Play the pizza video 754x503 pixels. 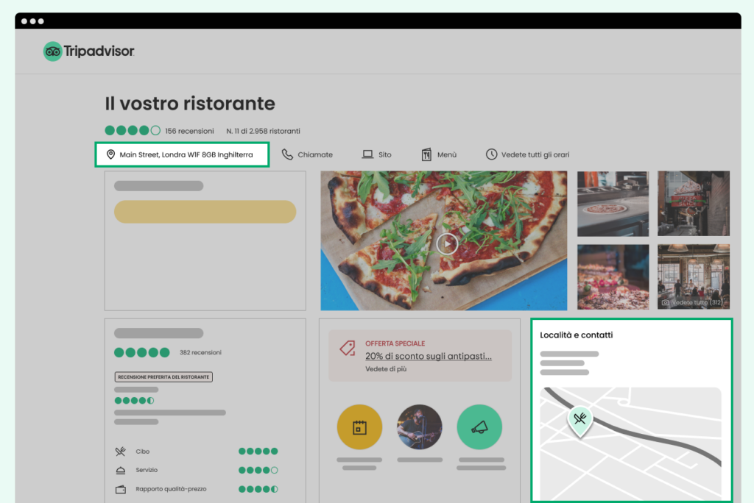coord(447,243)
